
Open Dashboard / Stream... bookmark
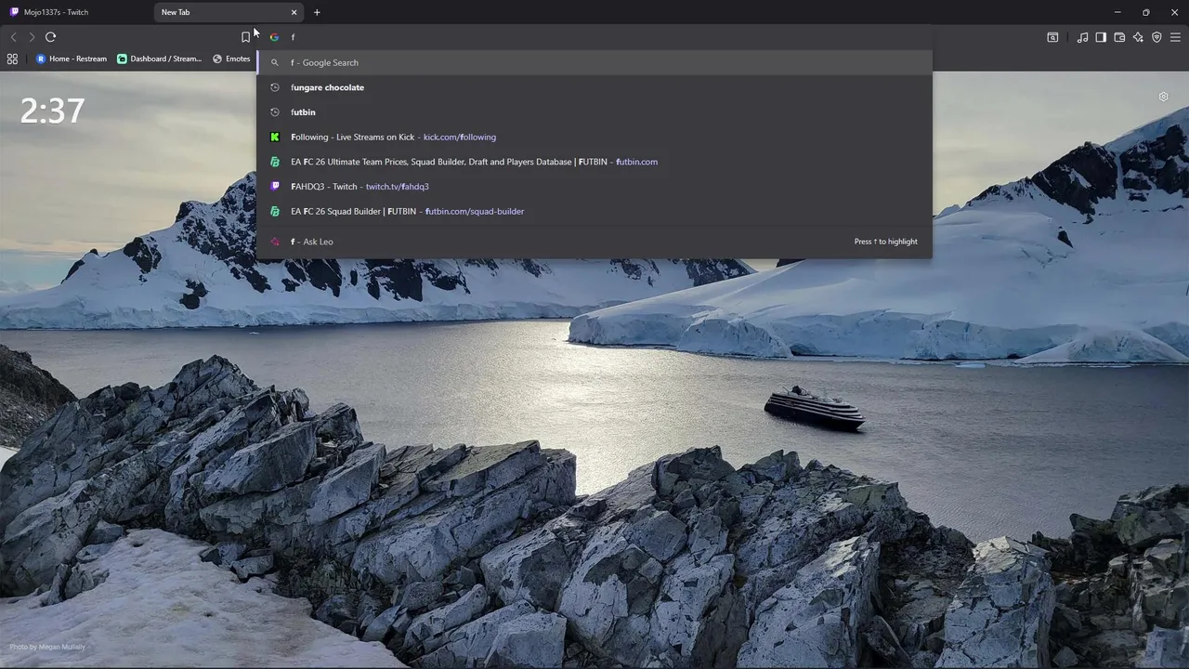pyautogui.click(x=160, y=59)
